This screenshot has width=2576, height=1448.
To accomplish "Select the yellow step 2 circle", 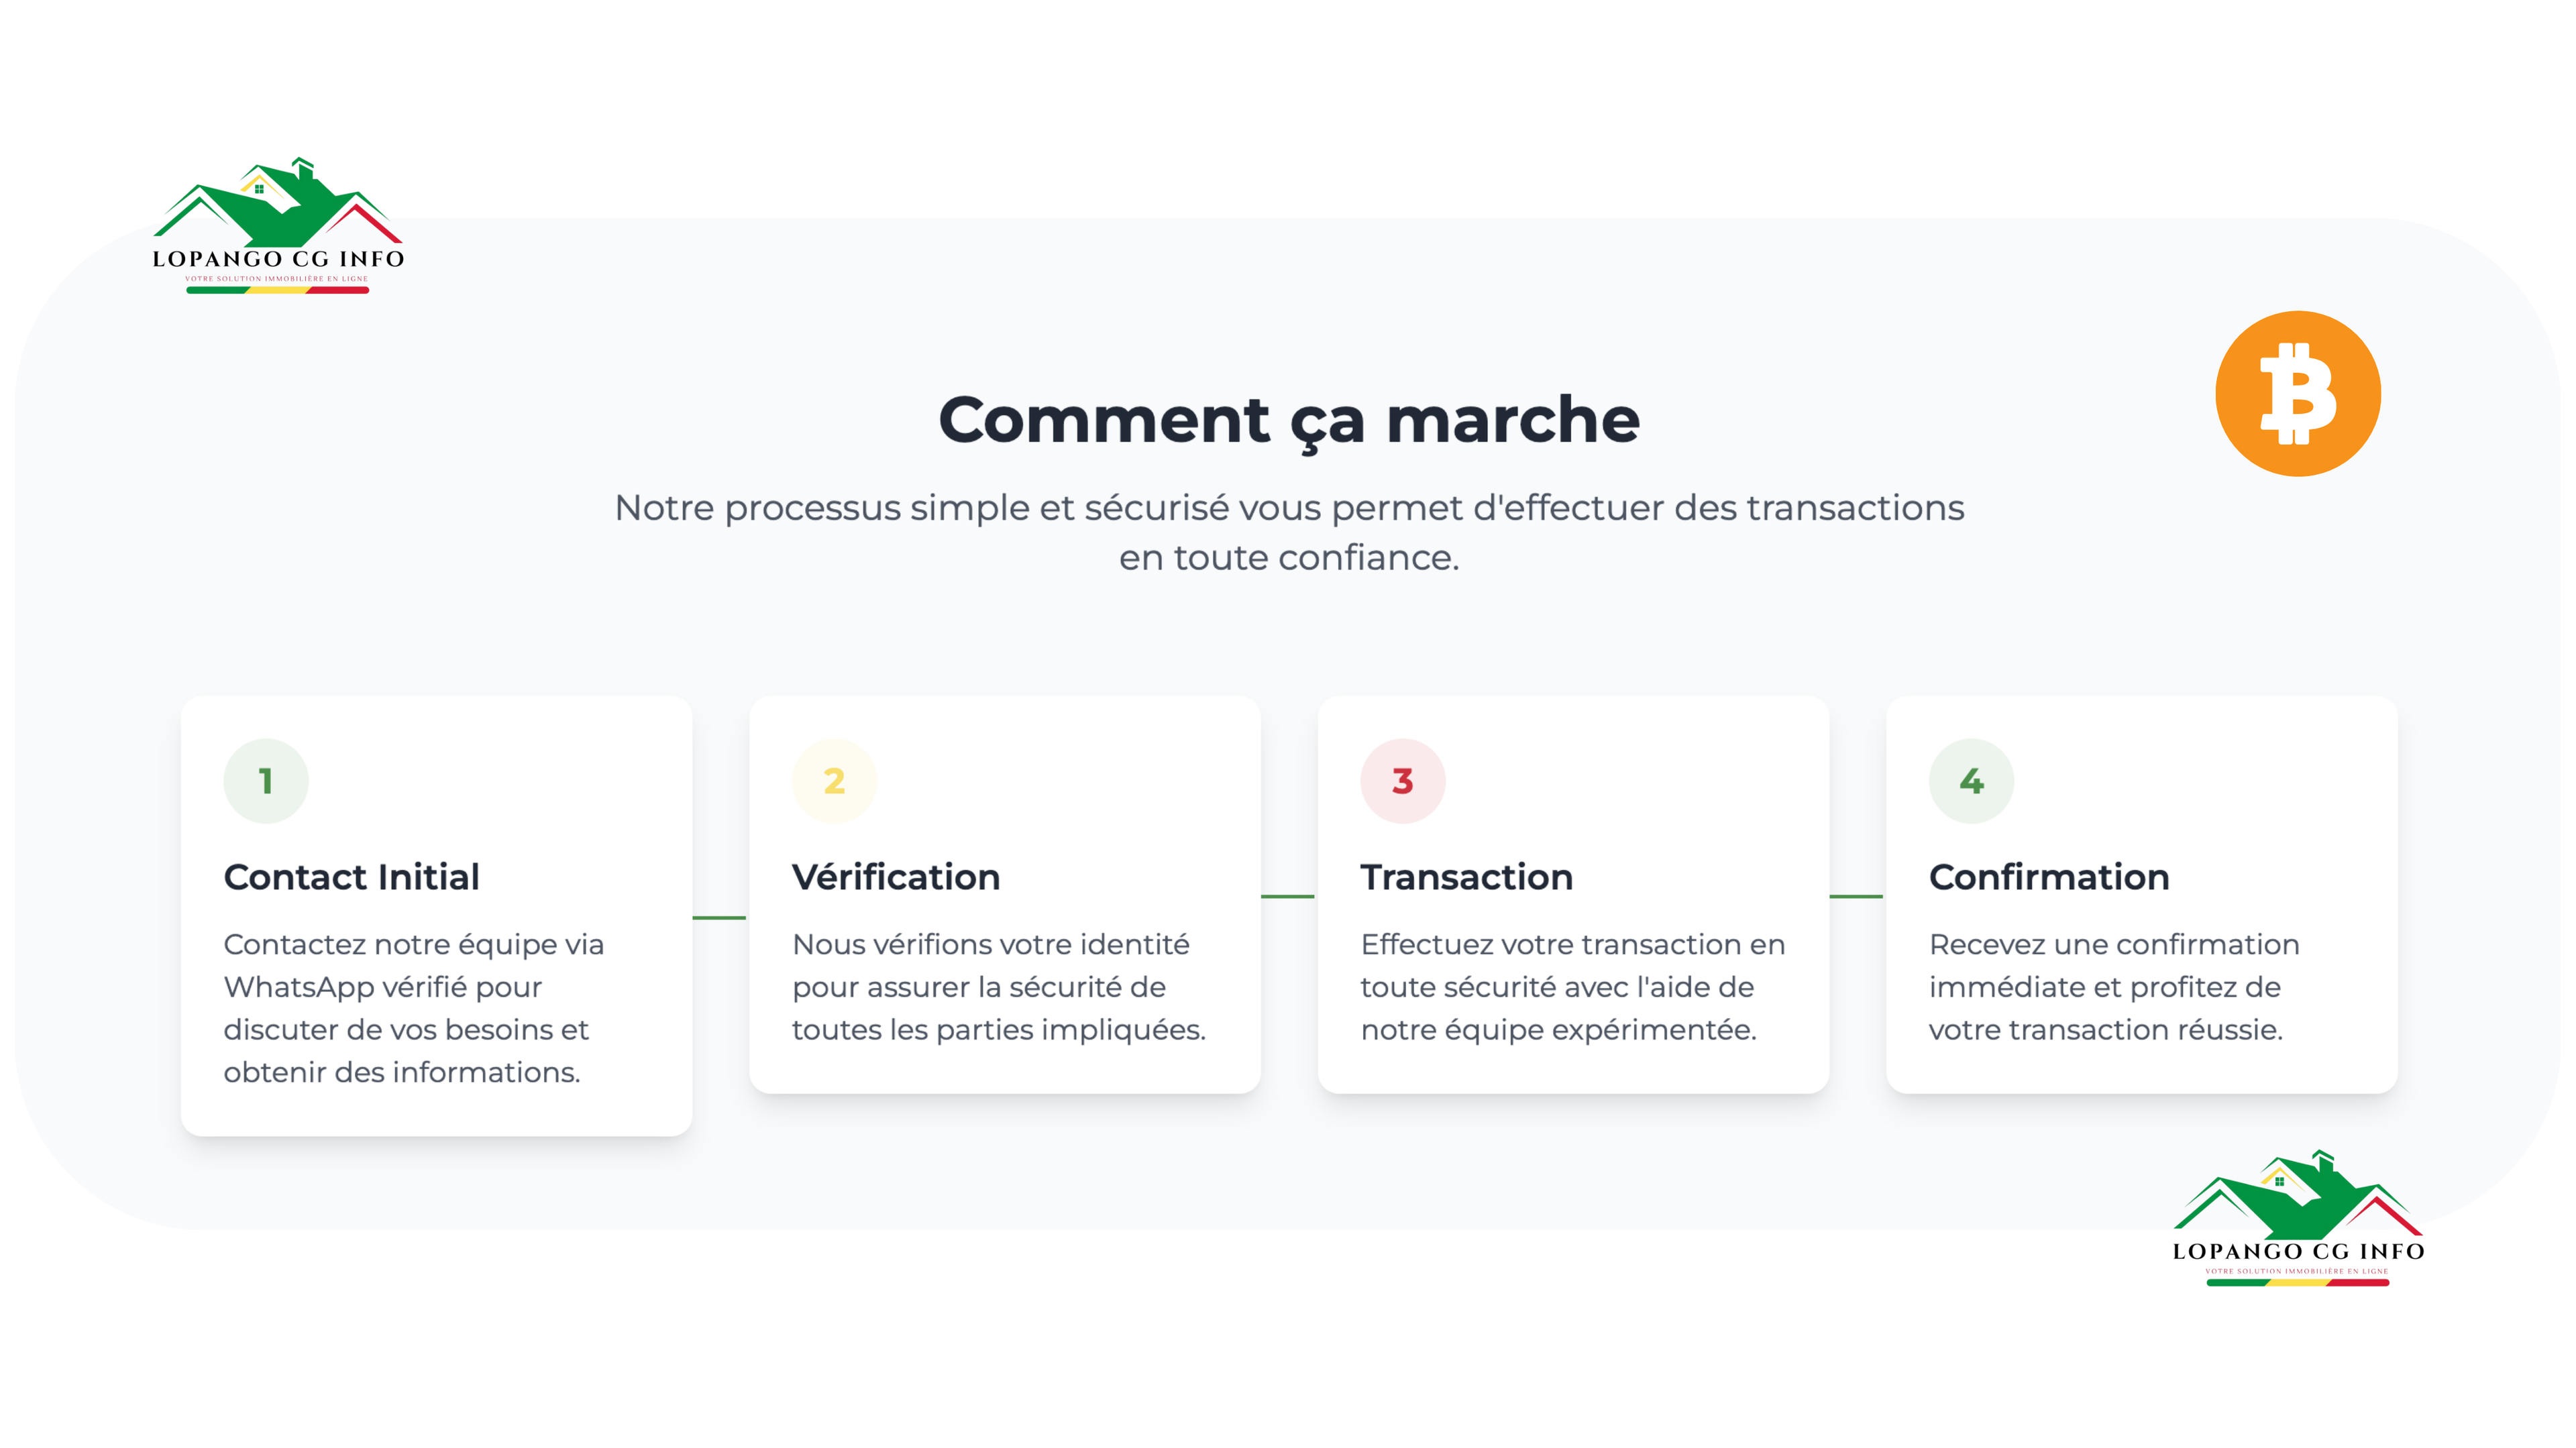I will click(x=834, y=781).
